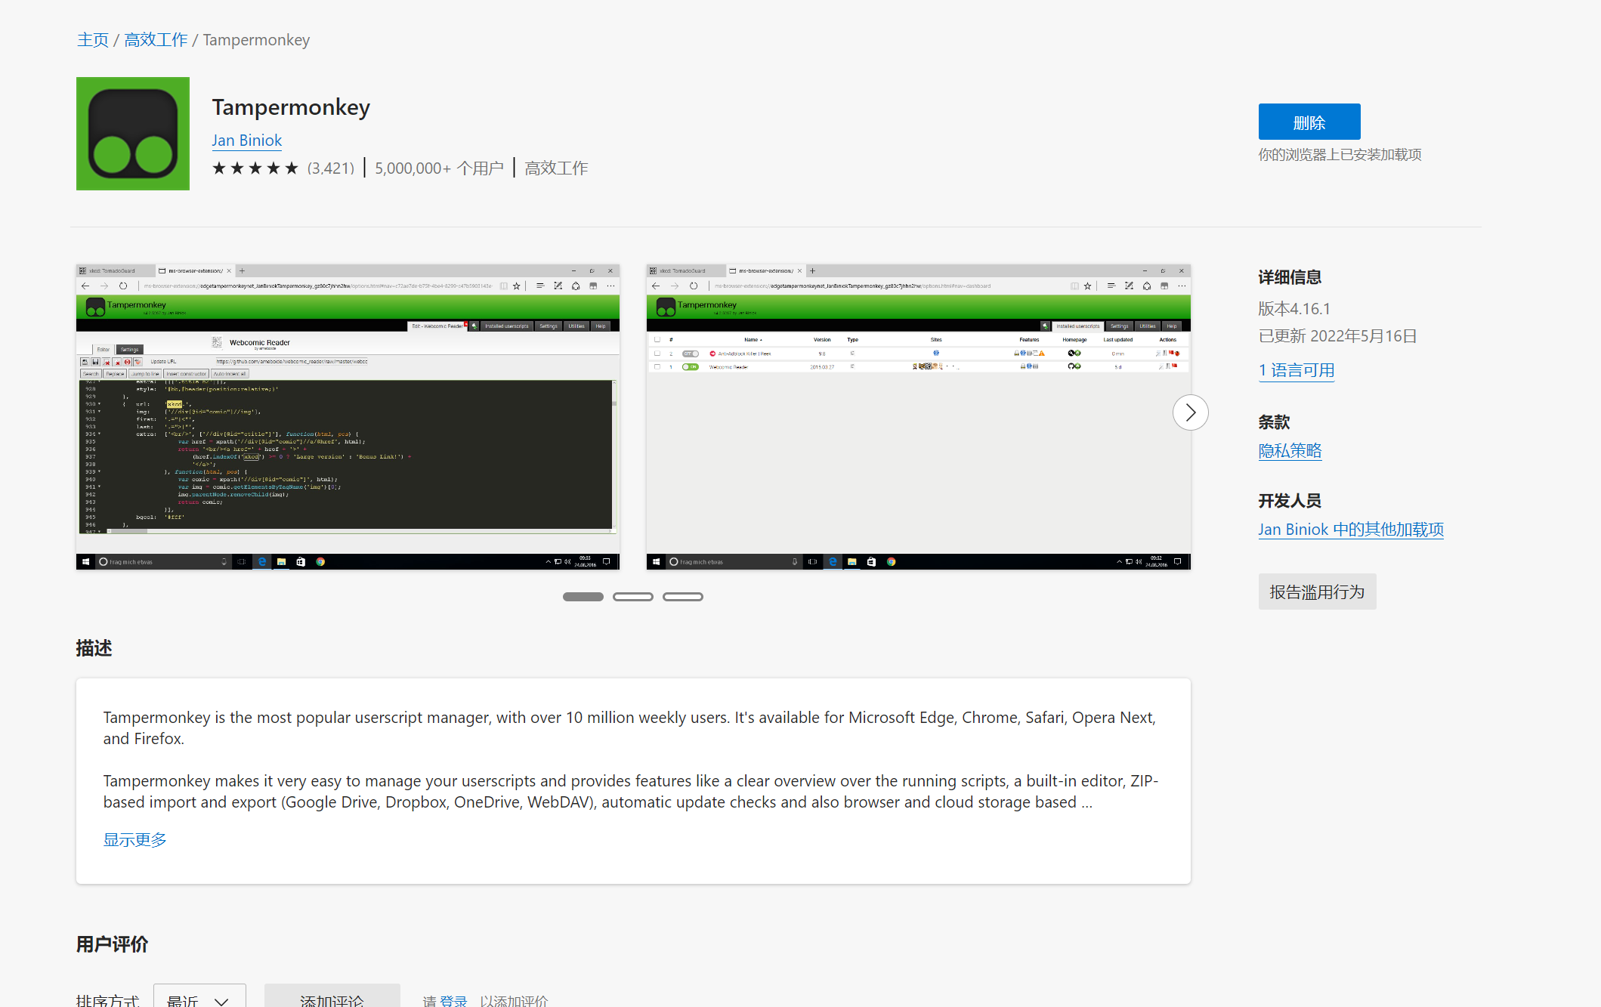Click the 版本4.16.1 version text
This screenshot has height=1007, width=1601.
(x=1294, y=309)
